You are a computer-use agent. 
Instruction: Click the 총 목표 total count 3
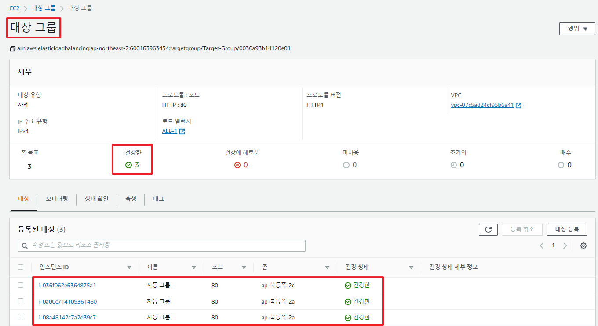pos(29,167)
